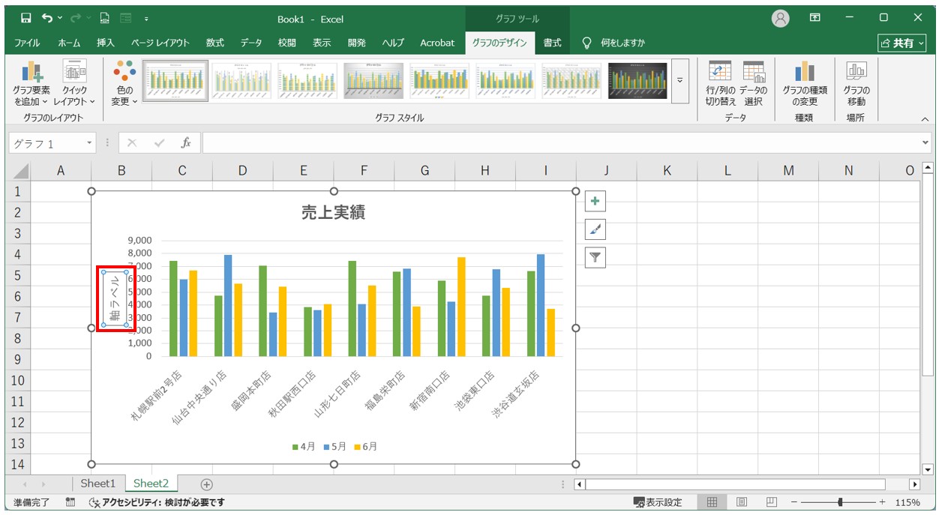Click the Share (共有) button
The height and width of the screenshot is (515, 939).
pos(903,43)
